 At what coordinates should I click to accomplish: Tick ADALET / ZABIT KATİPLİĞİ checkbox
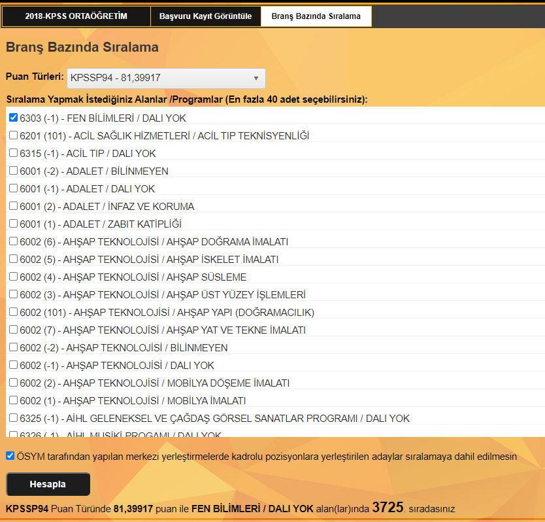13,224
